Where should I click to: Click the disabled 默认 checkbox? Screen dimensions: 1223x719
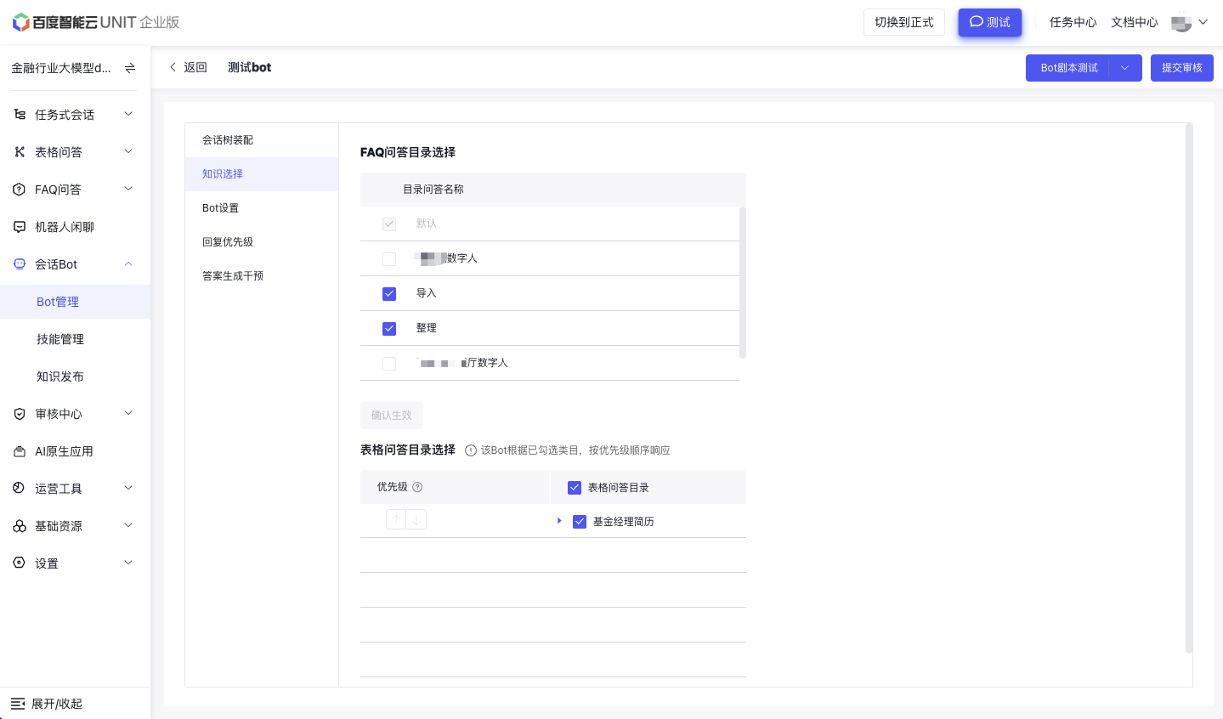(x=389, y=224)
